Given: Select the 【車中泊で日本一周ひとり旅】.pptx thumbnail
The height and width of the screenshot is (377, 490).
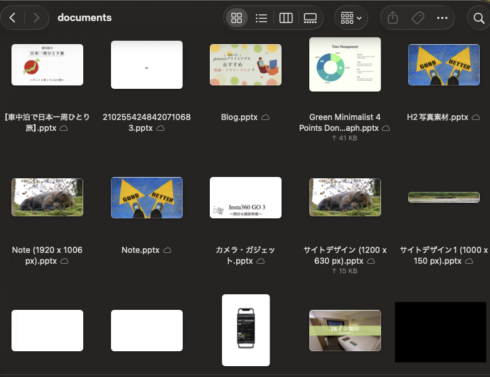Looking at the screenshot, I should click(47, 65).
